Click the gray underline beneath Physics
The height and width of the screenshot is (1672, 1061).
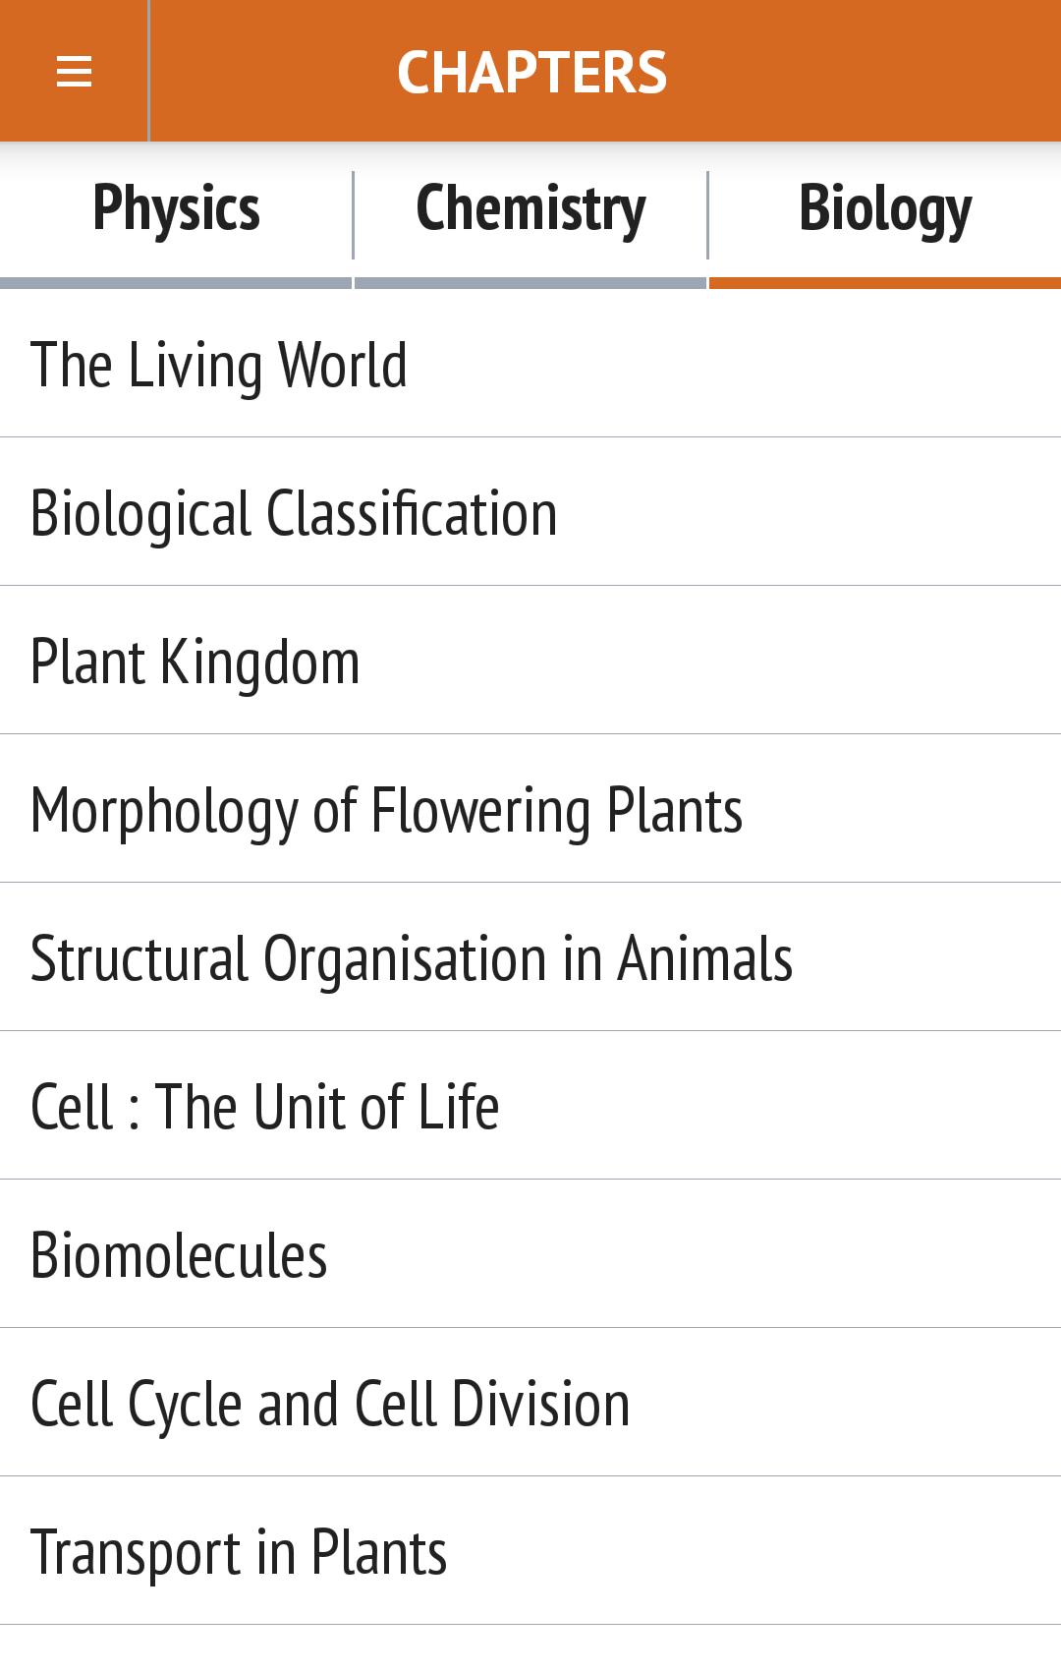point(176,283)
